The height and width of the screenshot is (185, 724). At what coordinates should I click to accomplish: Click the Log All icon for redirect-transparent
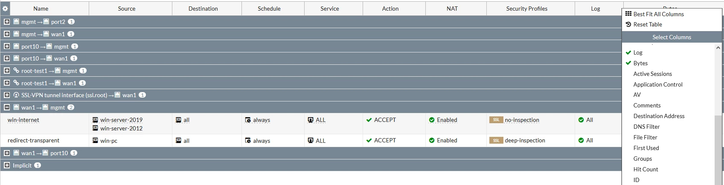click(581, 140)
